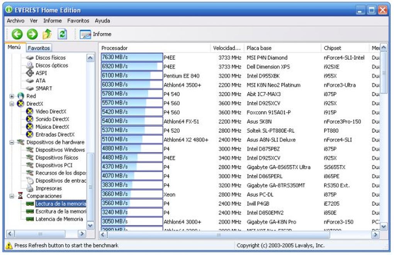
Task: Click the Up level arrow icon
Action: coord(47,34)
